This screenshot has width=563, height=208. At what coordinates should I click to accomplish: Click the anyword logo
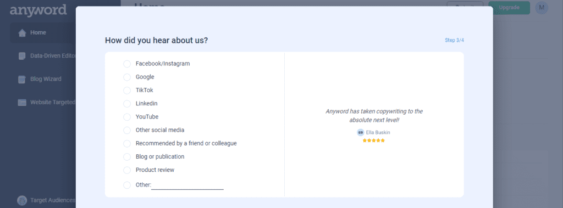38,10
